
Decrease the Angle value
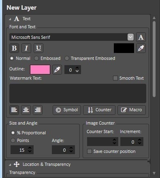(71, 151)
